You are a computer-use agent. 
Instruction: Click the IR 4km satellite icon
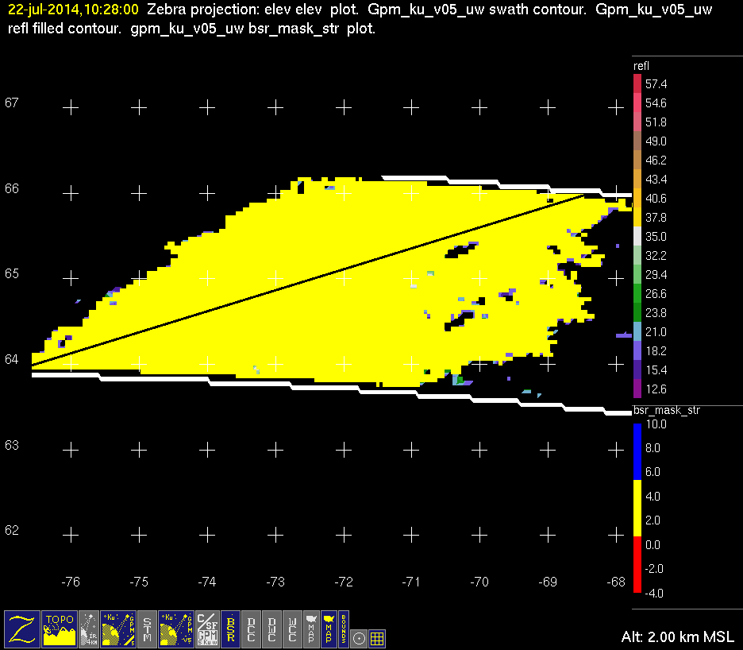click(89, 629)
